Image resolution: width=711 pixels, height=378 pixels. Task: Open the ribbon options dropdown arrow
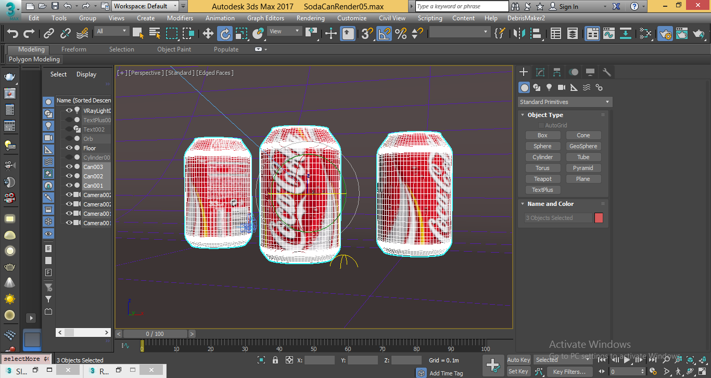(x=265, y=49)
